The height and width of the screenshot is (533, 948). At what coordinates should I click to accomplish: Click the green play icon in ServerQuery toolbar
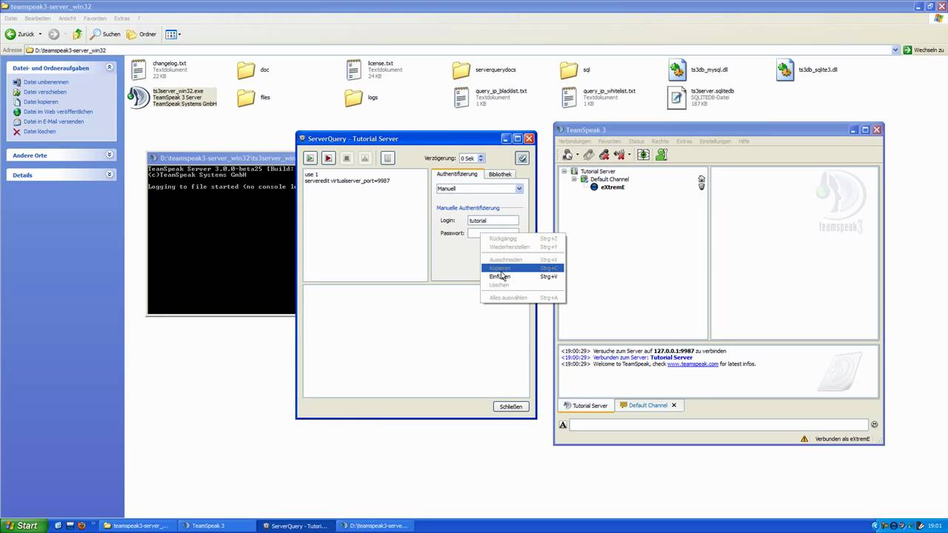coord(310,158)
